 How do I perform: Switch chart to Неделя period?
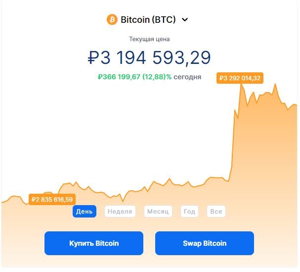tap(120, 212)
